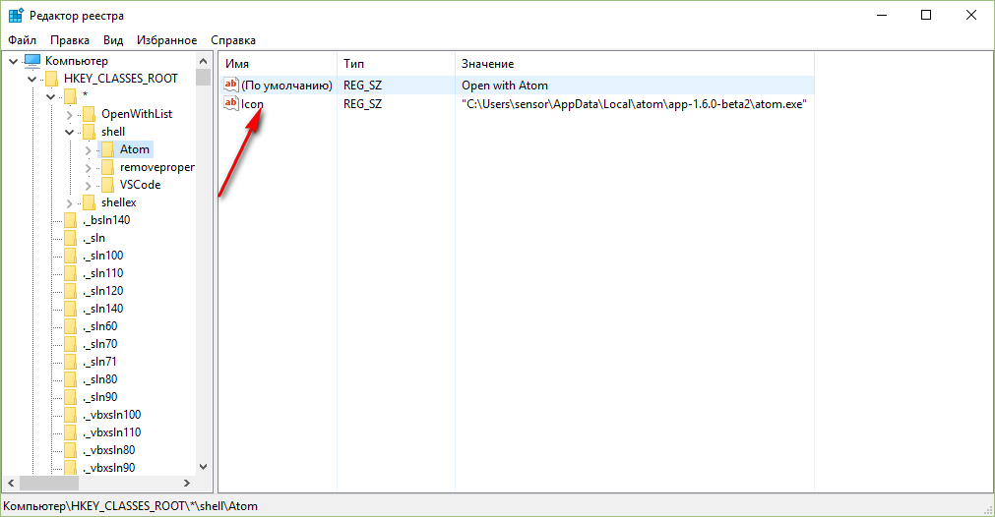Select the ._vbxsln110 key
Image resolution: width=995 pixels, height=517 pixels.
coord(111,432)
